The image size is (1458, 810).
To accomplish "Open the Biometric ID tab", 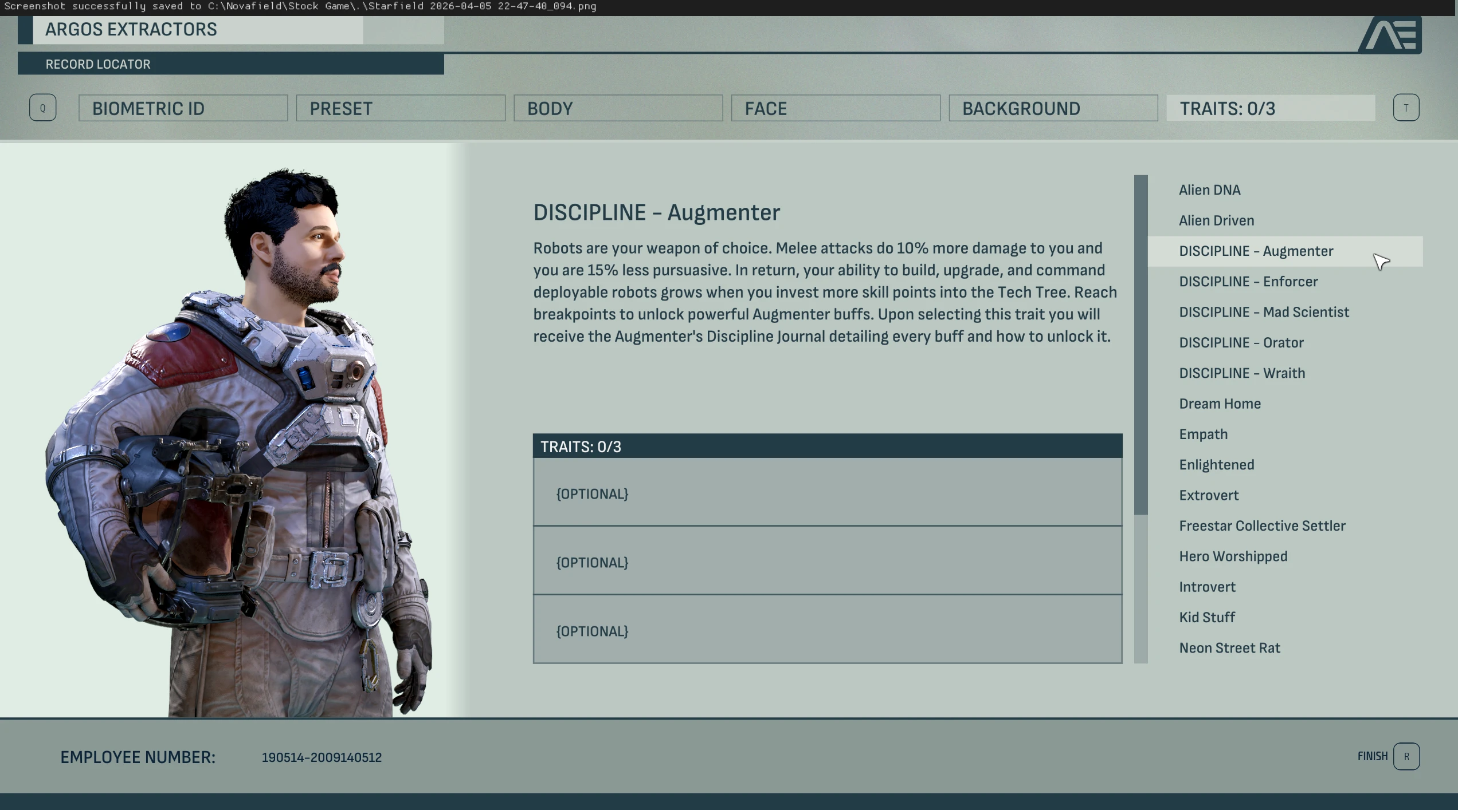I will coord(183,108).
